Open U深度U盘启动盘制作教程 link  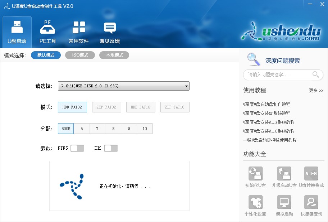[x=266, y=104]
